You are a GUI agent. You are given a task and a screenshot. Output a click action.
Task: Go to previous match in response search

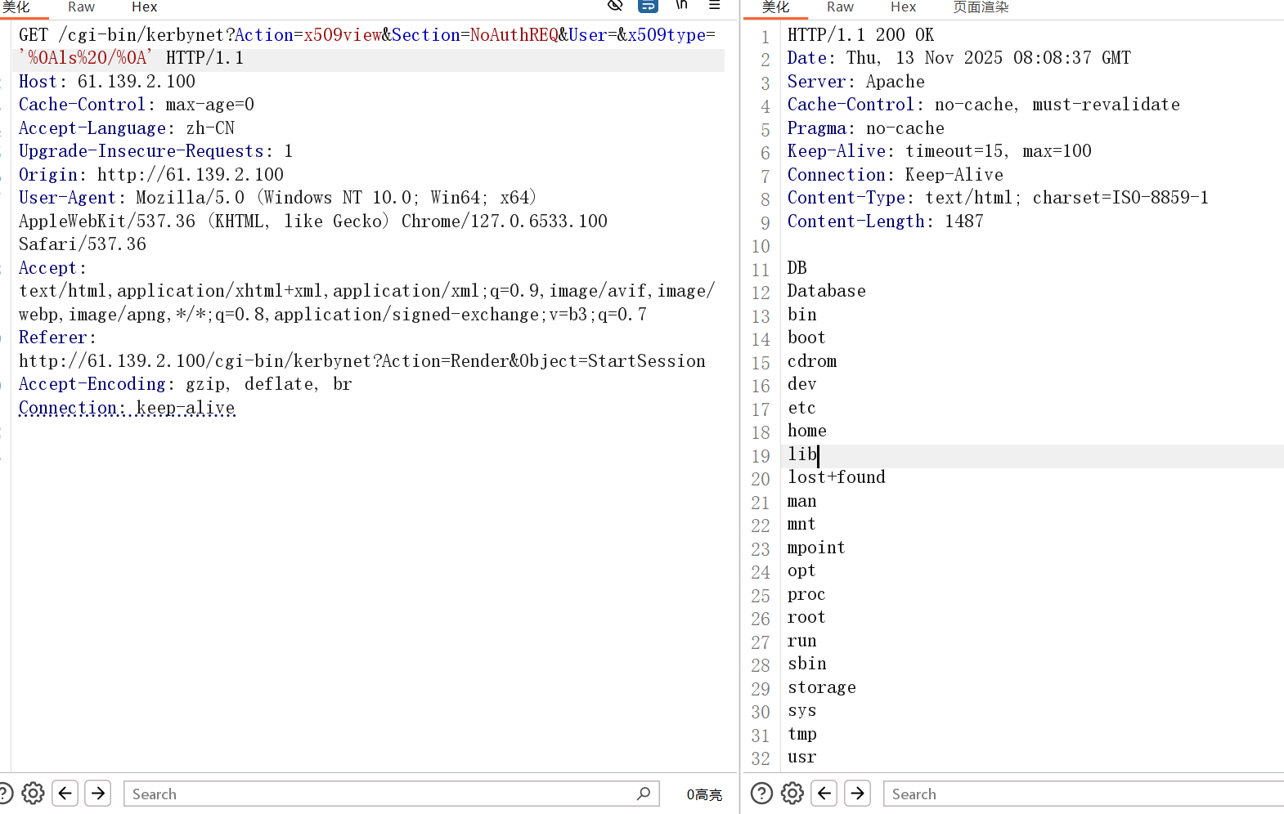[x=824, y=794]
